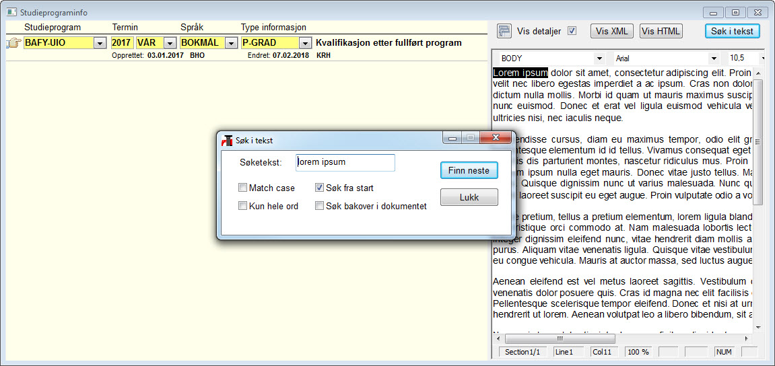Screen dimensions: 775x366
Task: Click the Termin column header
Action: tap(125, 27)
